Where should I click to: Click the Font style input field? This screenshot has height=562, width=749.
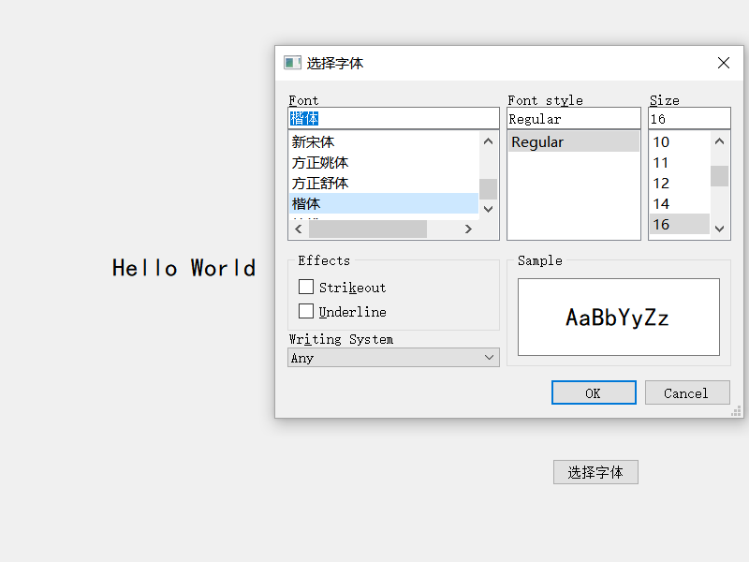(574, 119)
